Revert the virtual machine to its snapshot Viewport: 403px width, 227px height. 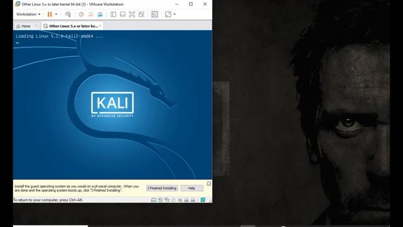point(91,14)
